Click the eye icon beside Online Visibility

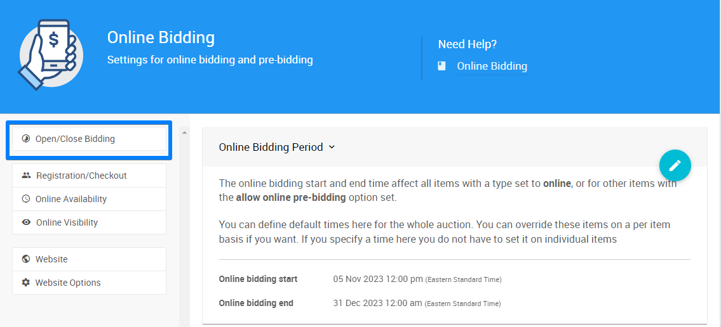pyautogui.click(x=26, y=222)
